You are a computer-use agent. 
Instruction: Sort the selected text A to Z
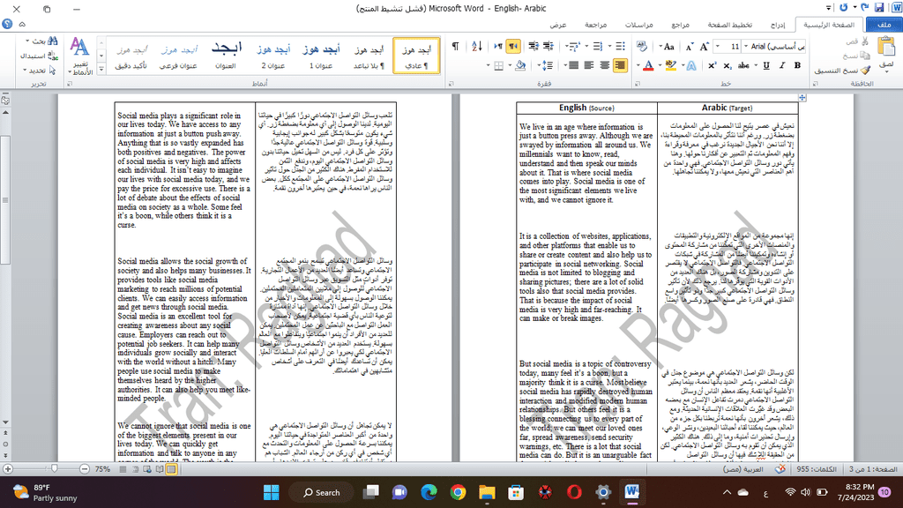477,47
